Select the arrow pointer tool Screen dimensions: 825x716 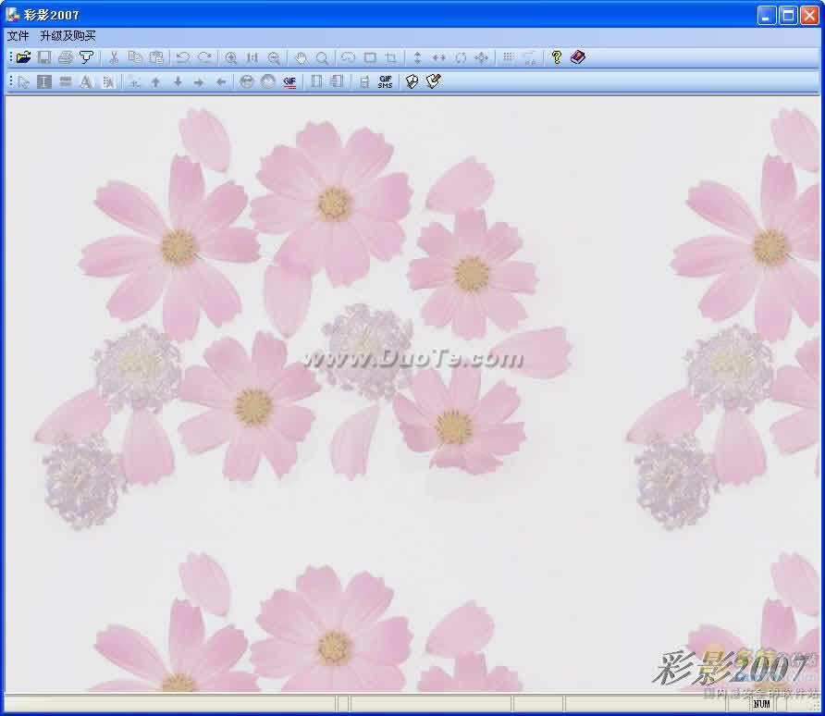pos(23,81)
